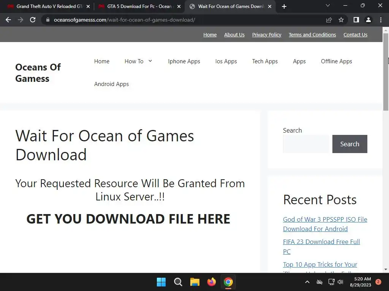
Task: Open File Explorer from taskbar
Action: (195, 282)
